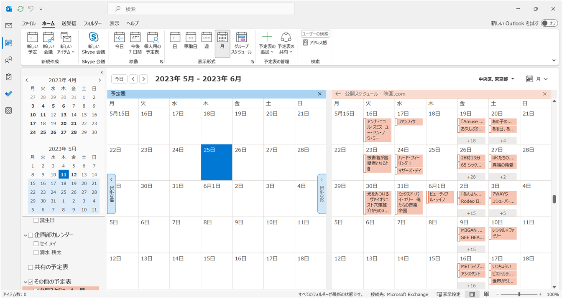Click the アドレス帳 (Address Book) button
The width and height of the screenshot is (562, 298).
coord(315,43)
